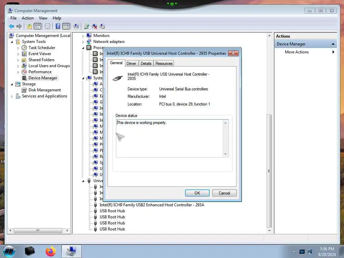Screen dimensions: 344x258
Task: Click Cancel in the Properties dialog
Action: (224, 193)
